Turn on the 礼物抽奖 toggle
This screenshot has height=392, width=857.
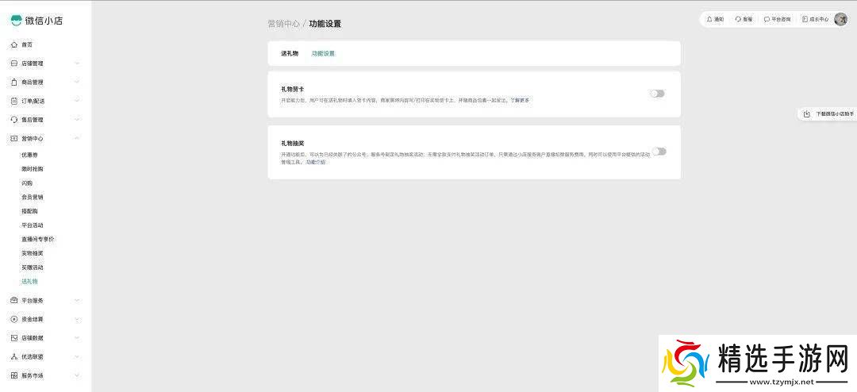tap(659, 152)
